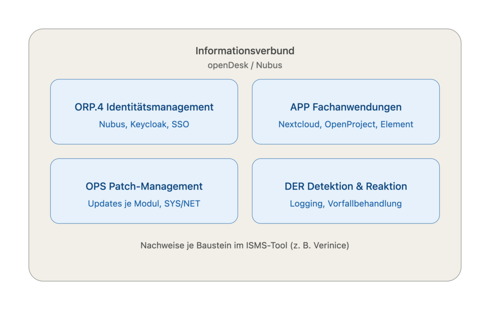Click the Informationsverbund heading
Screen dimensions: 490x310
pyautogui.click(x=245, y=51)
